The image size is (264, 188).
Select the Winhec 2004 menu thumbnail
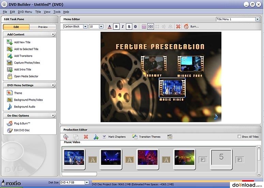[x=191, y=64]
